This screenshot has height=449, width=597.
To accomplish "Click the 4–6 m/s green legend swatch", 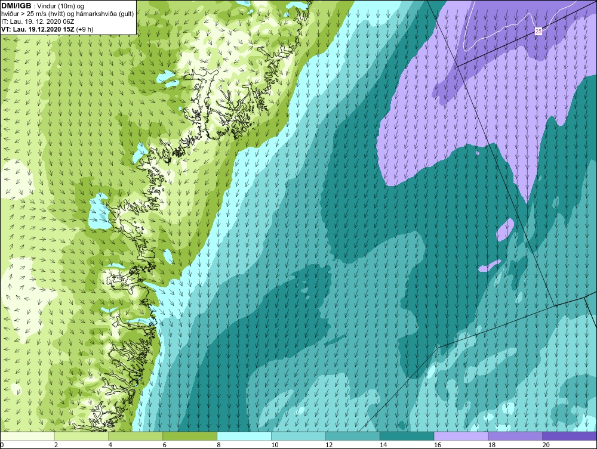I will (136, 436).
